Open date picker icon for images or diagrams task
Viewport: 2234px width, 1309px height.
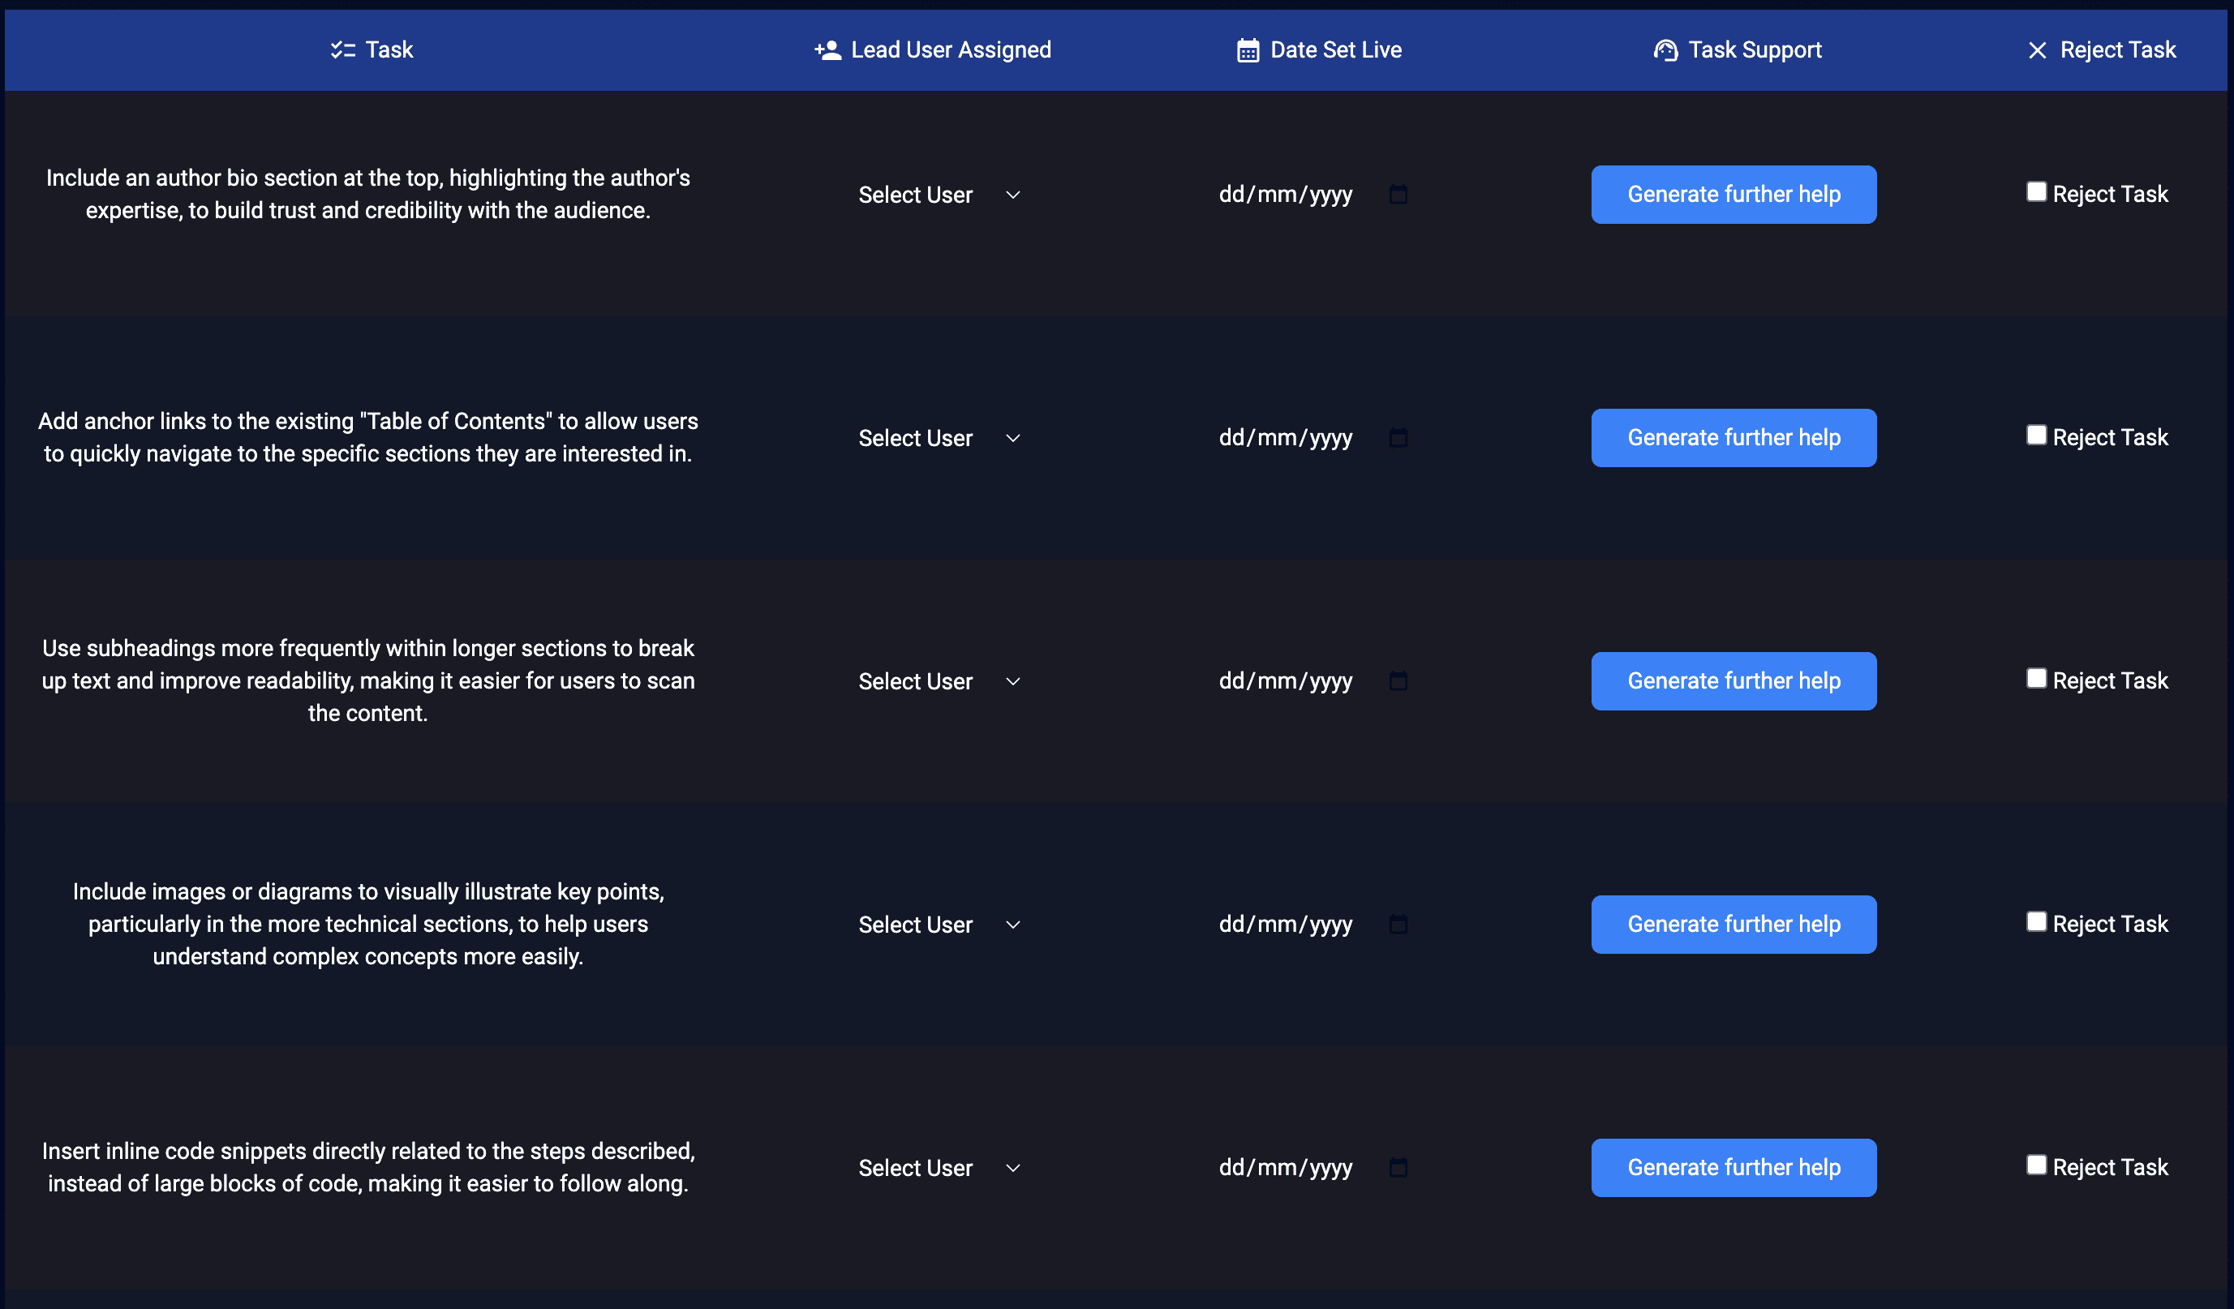[1397, 925]
